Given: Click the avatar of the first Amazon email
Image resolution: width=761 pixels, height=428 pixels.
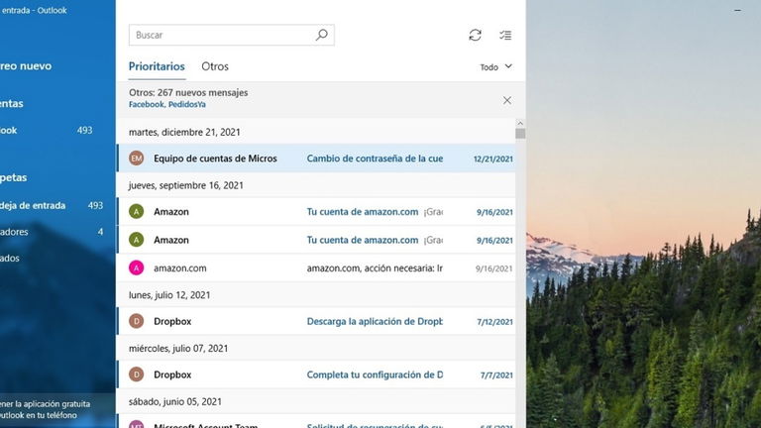Looking at the screenshot, I should (137, 212).
